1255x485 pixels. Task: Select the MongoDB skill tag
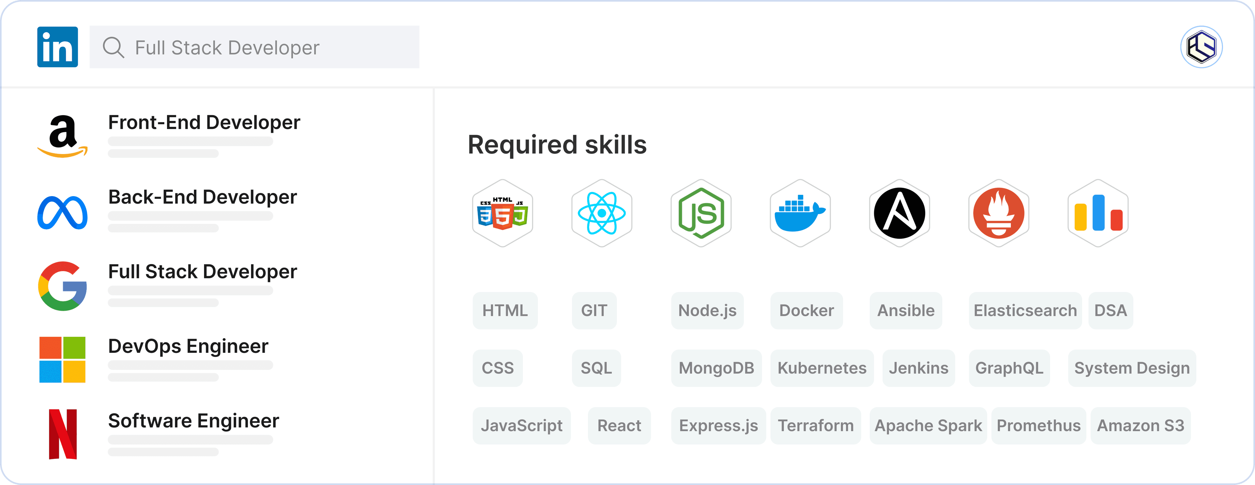716,368
